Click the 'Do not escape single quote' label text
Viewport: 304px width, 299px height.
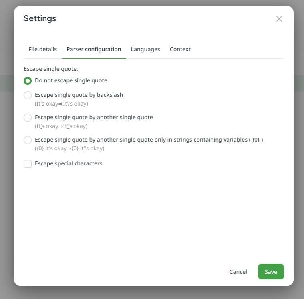(71, 80)
